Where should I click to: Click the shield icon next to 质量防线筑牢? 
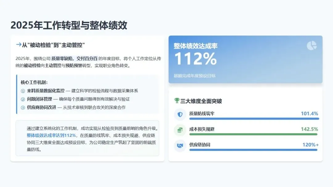point(180,114)
